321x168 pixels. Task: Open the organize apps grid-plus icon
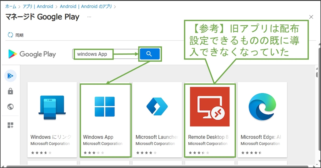tap(10, 125)
